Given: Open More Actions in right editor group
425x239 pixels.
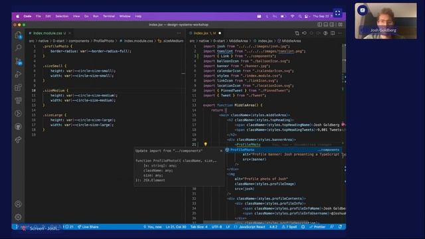Looking at the screenshot, I should pos(339,33).
